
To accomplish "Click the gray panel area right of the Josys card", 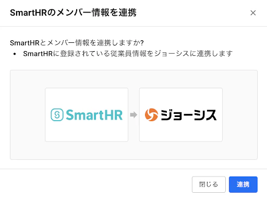I will pyautogui.click(x=240, y=115).
